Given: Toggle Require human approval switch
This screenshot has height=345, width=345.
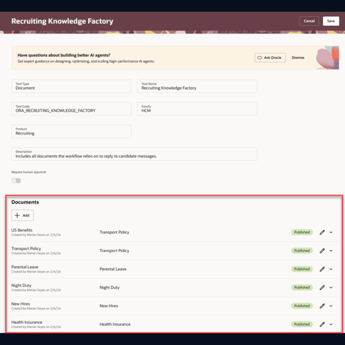Looking at the screenshot, I should click(x=16, y=181).
